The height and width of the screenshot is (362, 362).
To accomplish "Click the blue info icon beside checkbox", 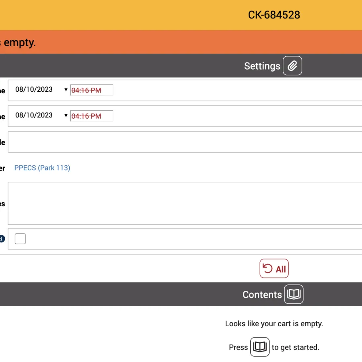I will (x=2, y=239).
